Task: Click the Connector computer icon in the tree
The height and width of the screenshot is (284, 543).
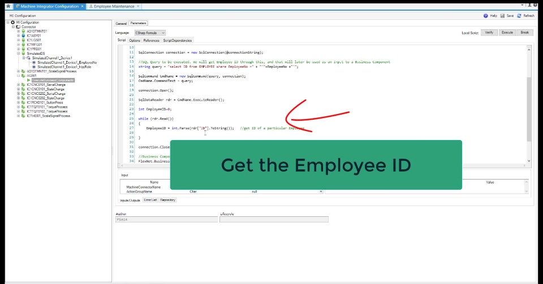Action: coord(18,27)
